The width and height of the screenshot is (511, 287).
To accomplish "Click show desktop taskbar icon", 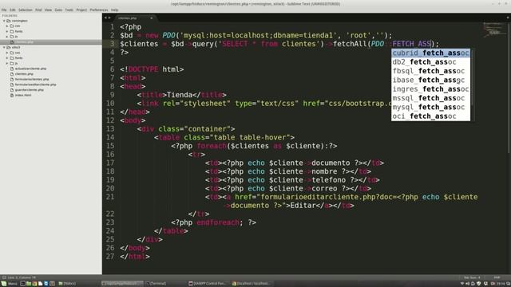I will click(x=22, y=284).
